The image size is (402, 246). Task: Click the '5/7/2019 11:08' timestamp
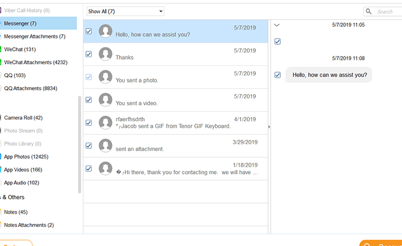coord(348,58)
